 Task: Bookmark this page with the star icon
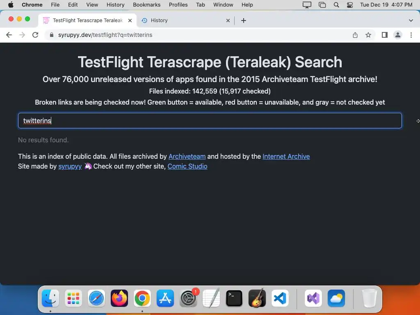[x=368, y=35]
